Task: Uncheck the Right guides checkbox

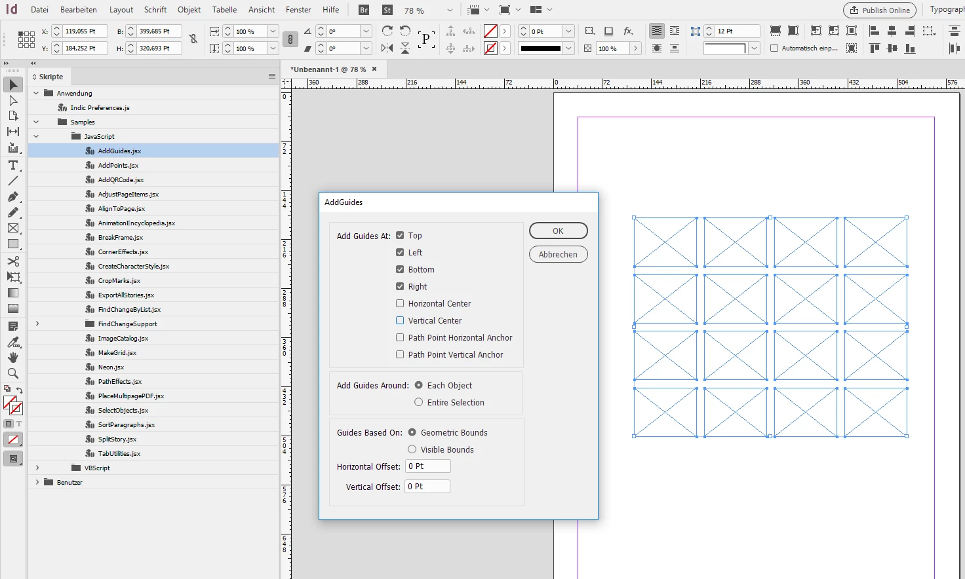Action: point(400,286)
